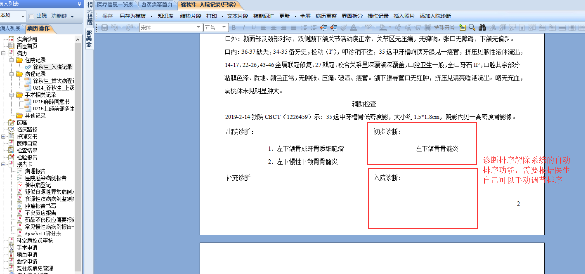This screenshot has width=585, height=274.
Task: Click the magnifying glass search icon
Action: click(472, 27)
